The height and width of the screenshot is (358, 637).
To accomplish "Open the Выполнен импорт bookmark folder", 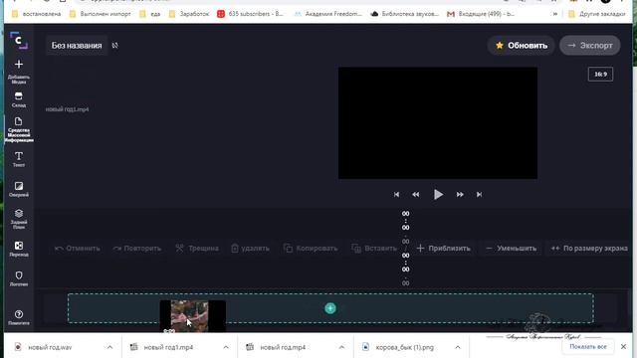I will [x=101, y=14].
